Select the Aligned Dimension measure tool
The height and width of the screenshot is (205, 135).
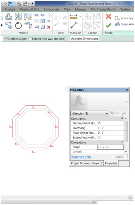coord(74,25)
